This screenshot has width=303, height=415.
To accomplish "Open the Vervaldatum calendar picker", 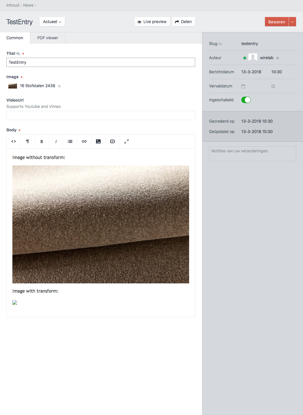I will click(243, 86).
